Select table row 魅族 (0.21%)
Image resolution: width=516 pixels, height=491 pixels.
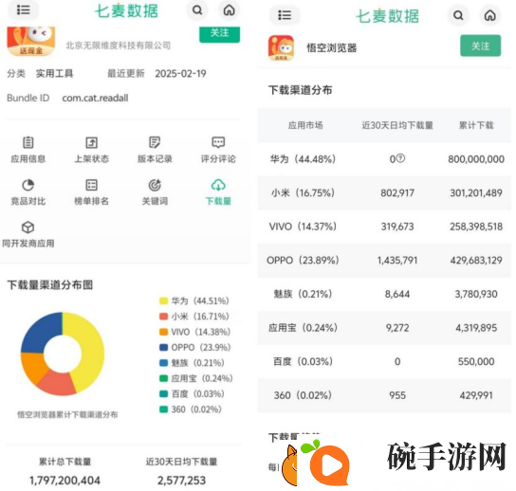point(384,294)
